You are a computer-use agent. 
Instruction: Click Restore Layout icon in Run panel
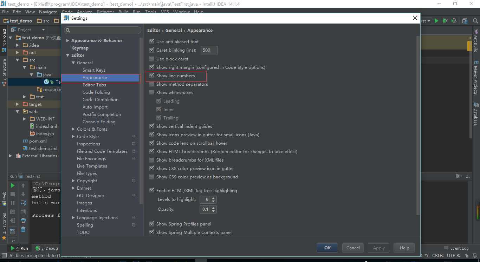pyautogui.click(x=13, y=231)
